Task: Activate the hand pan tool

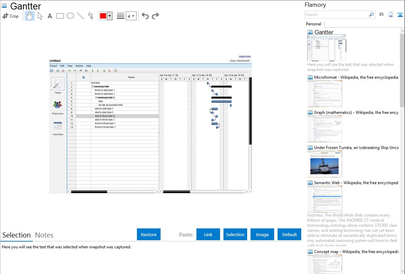Action: [x=29, y=16]
